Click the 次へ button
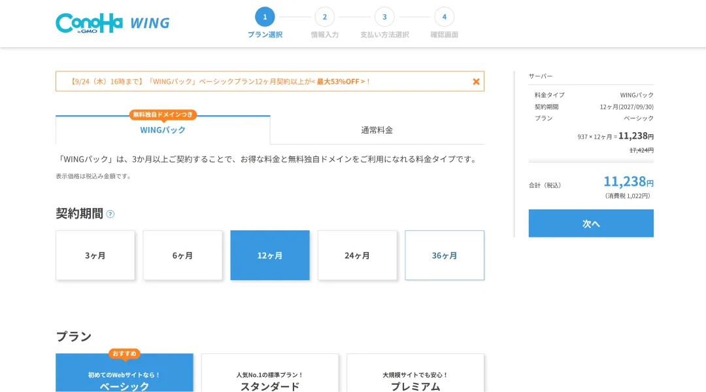Screen dimensions: 706x392 tap(591, 223)
